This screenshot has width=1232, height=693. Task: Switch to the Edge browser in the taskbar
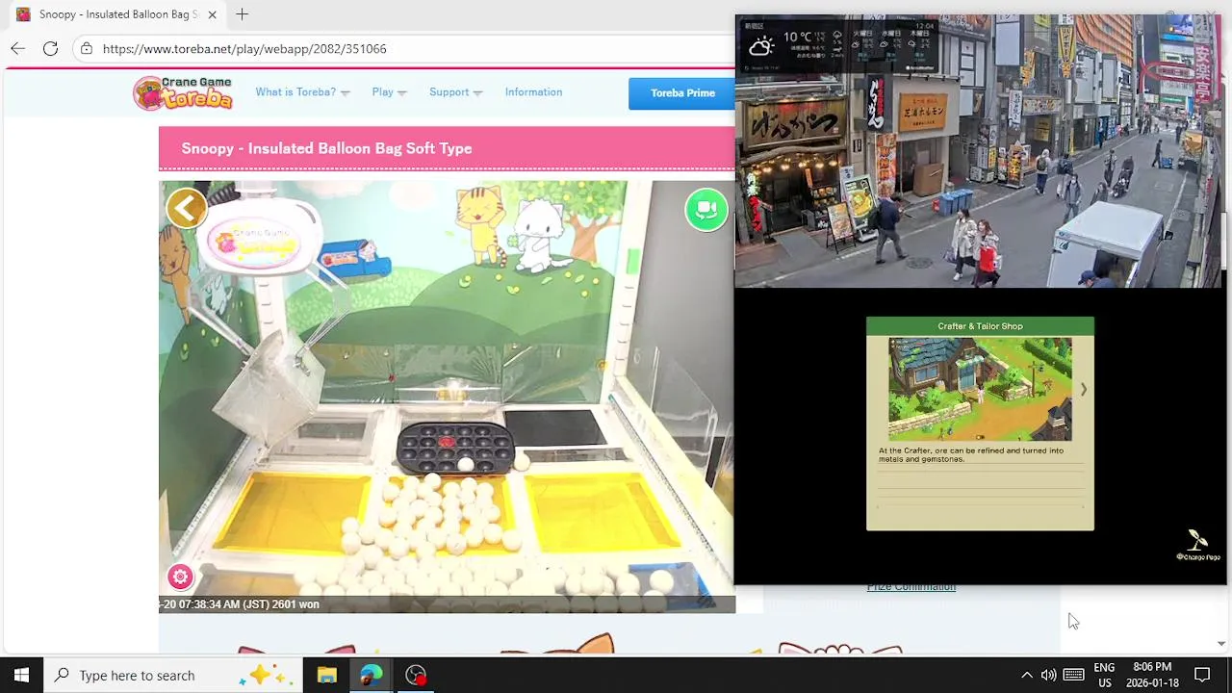(x=372, y=675)
